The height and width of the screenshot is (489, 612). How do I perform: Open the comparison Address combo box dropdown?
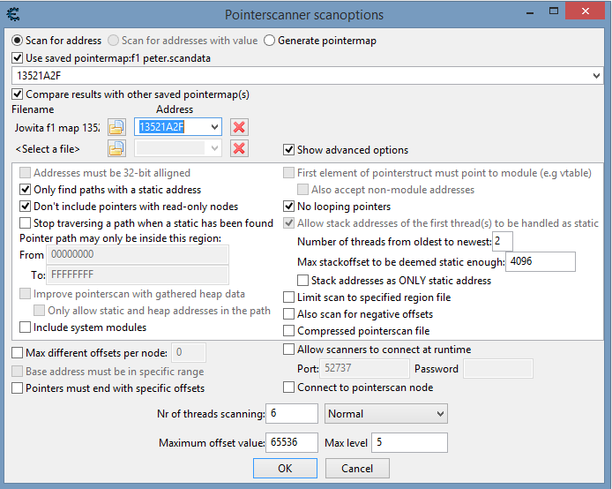[214, 127]
